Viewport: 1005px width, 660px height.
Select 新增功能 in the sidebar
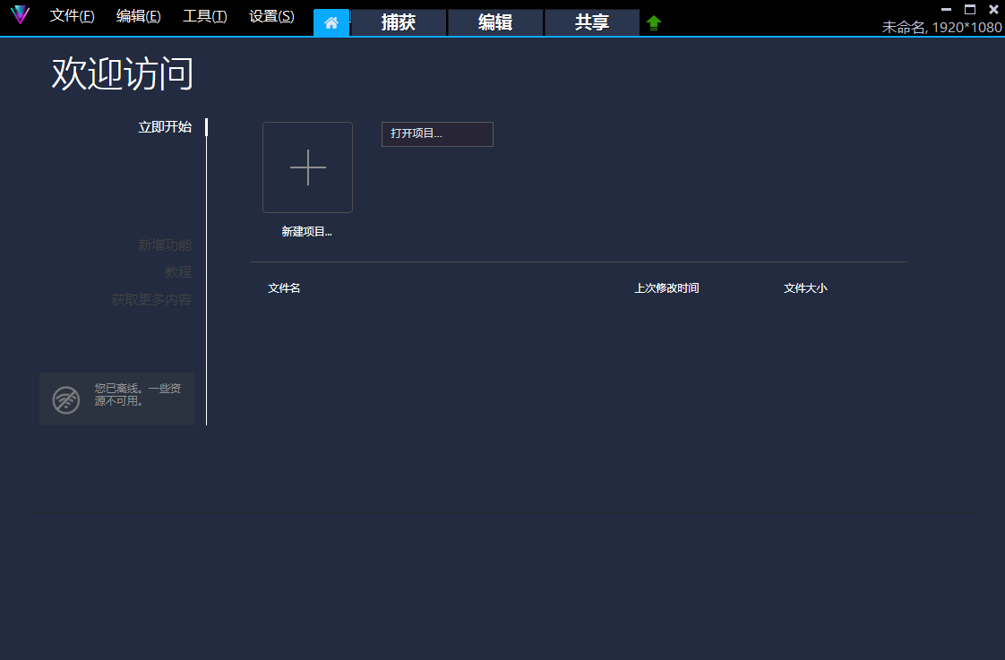coord(165,244)
